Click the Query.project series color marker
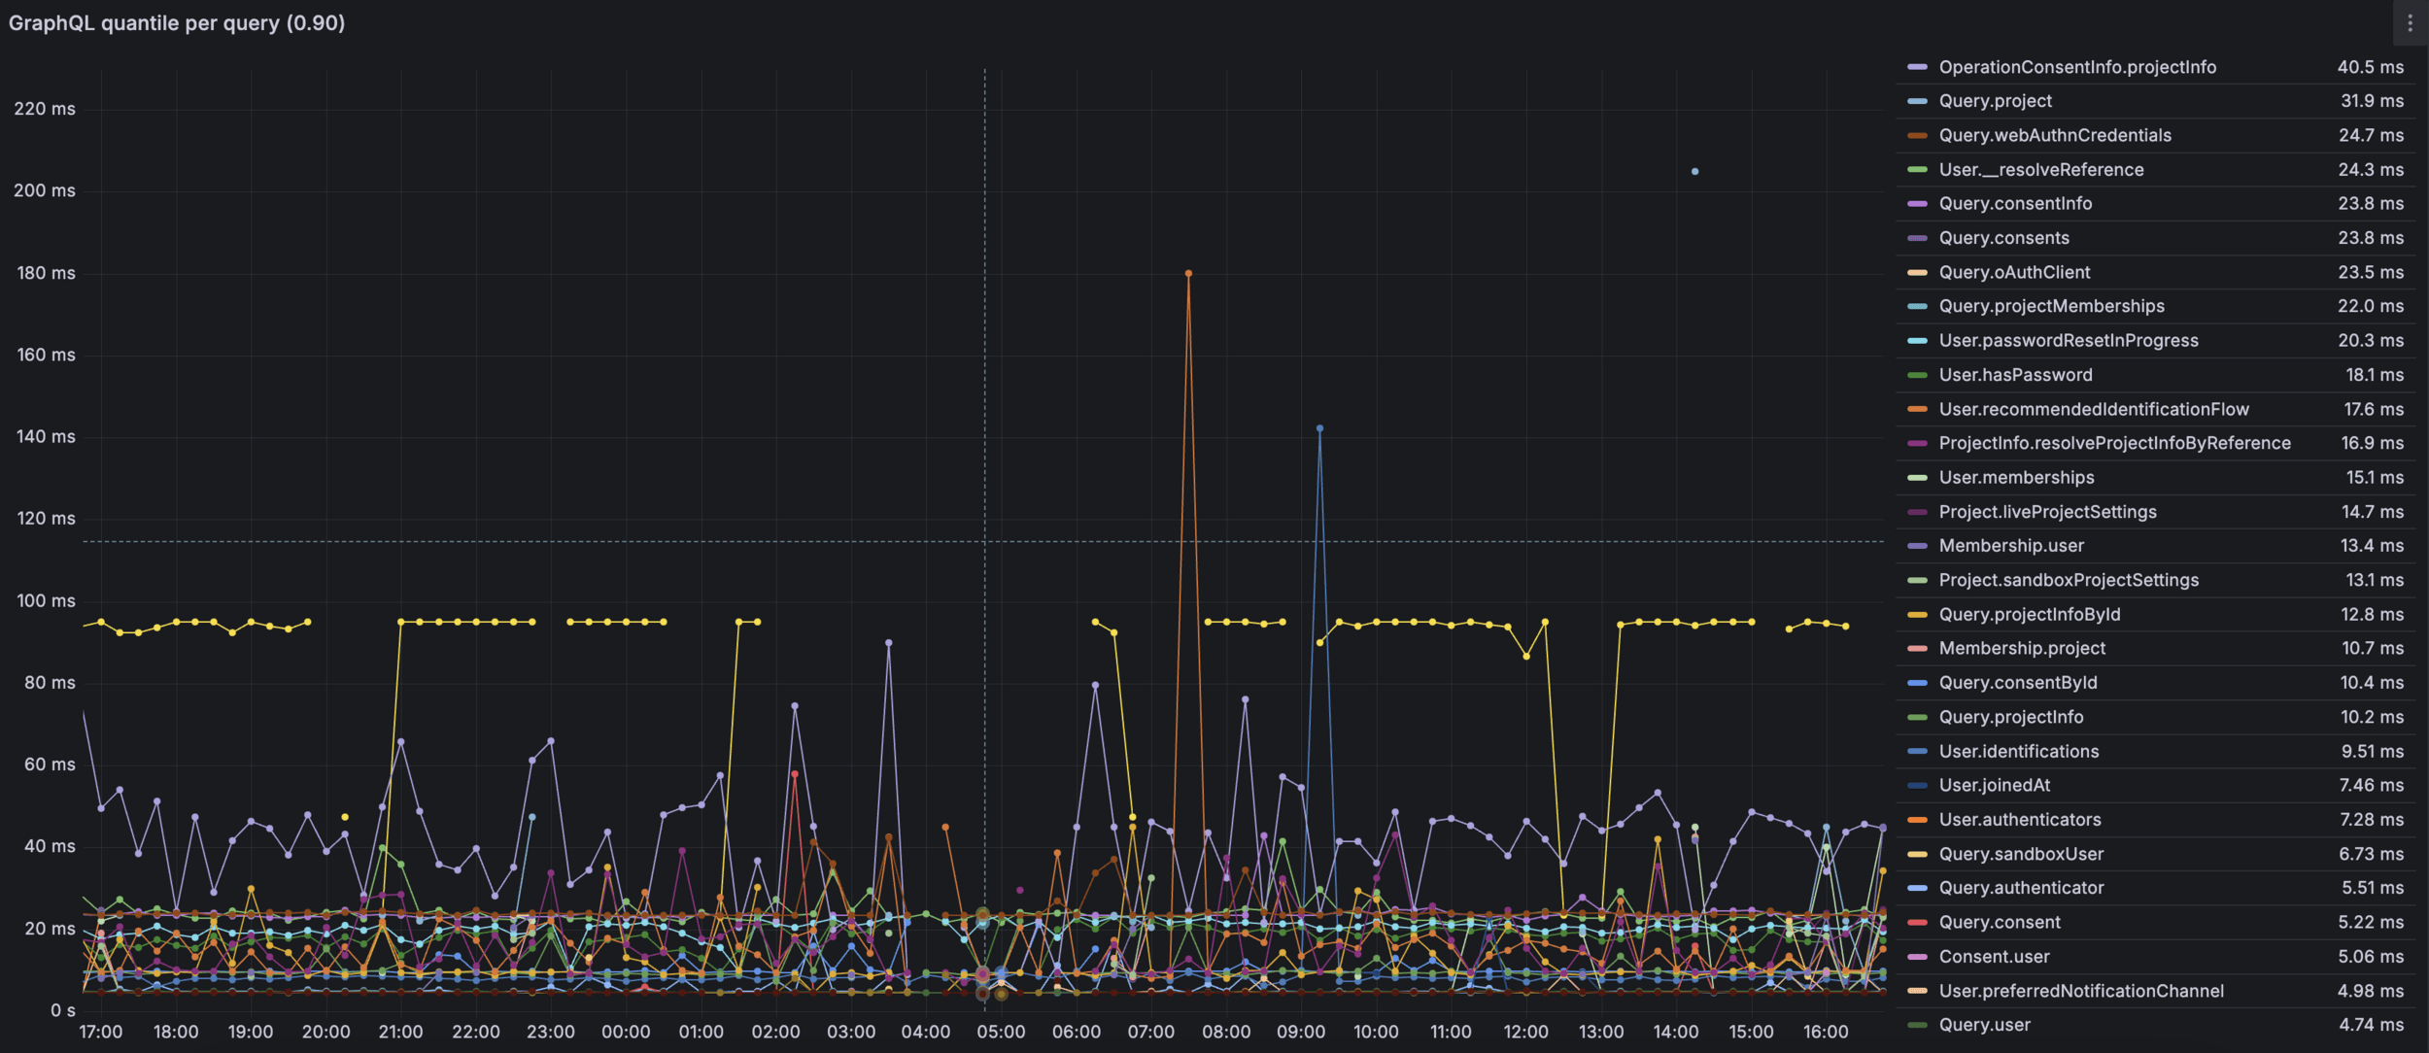 (1917, 101)
